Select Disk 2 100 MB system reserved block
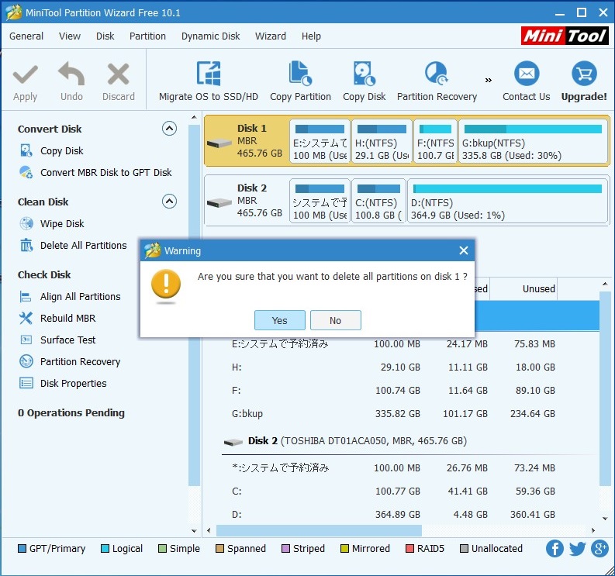Image resolution: width=615 pixels, height=576 pixels. click(x=320, y=201)
